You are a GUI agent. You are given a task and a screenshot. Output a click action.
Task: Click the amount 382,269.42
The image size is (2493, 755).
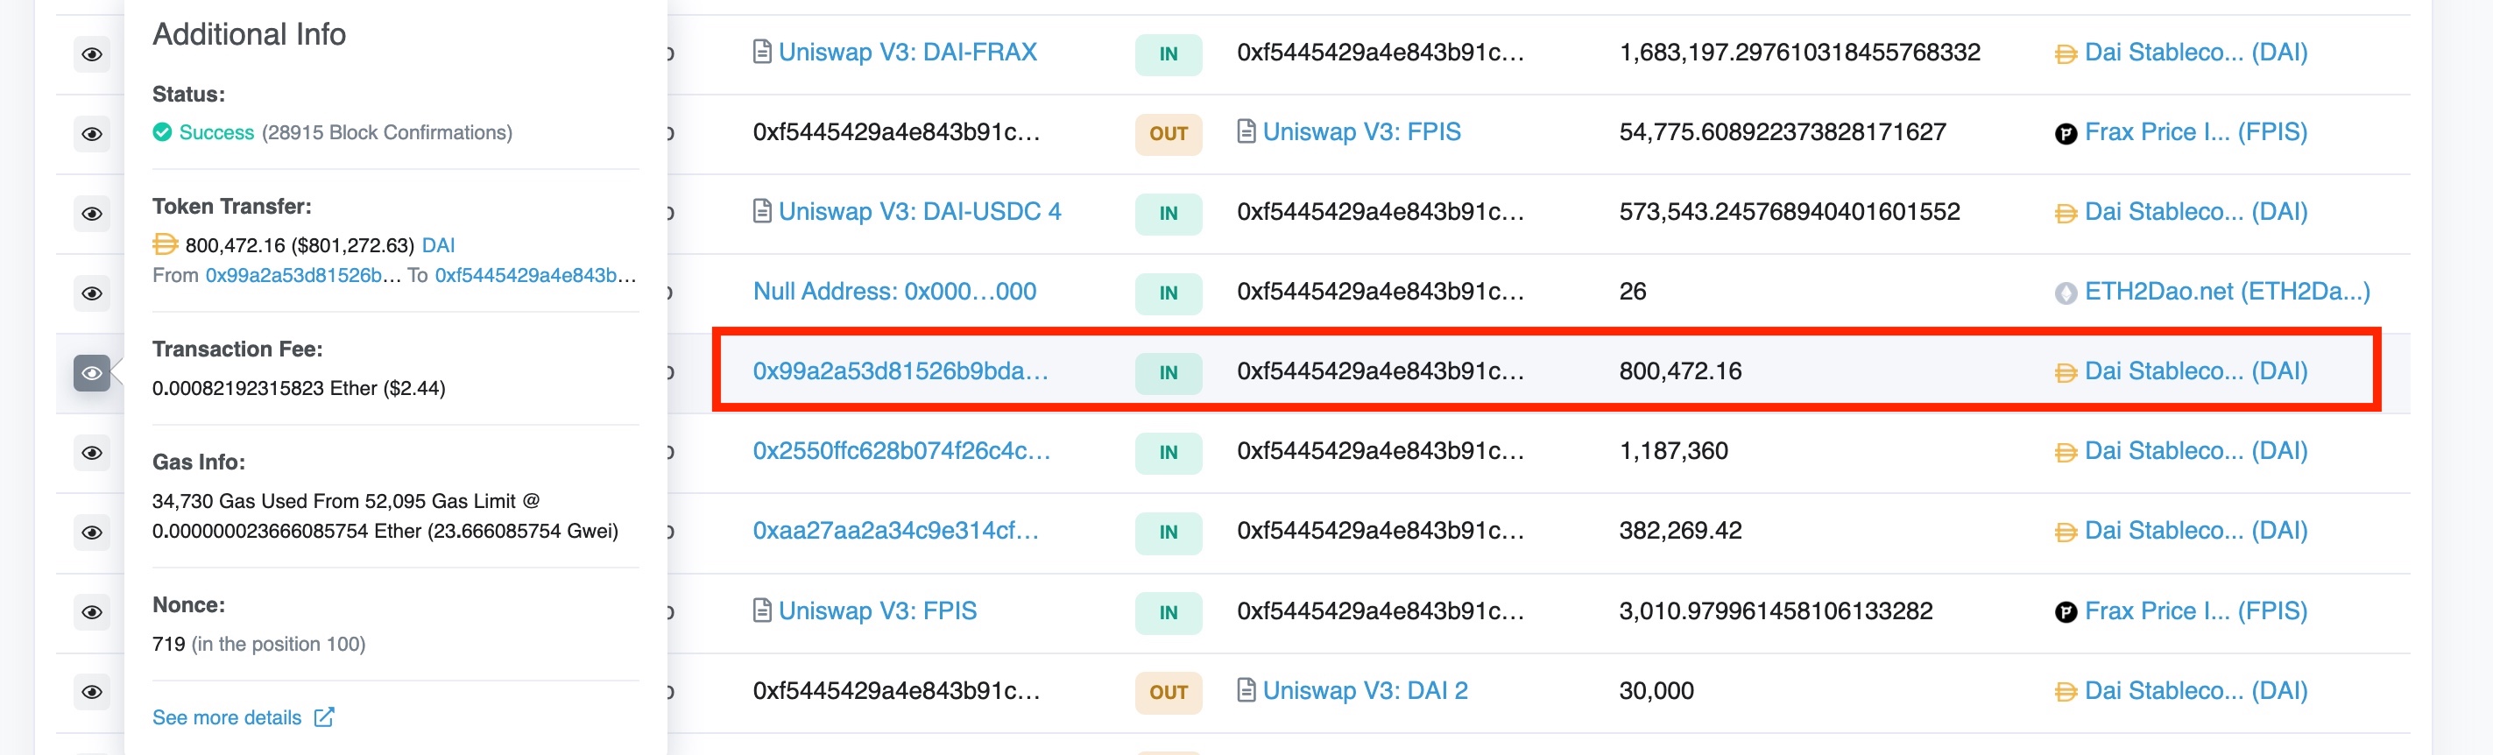point(1680,531)
